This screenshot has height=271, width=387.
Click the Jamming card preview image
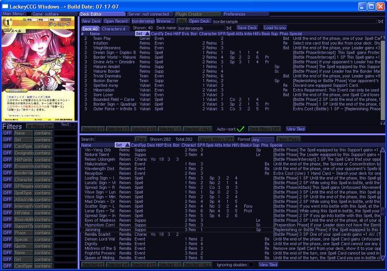click(x=38, y=69)
